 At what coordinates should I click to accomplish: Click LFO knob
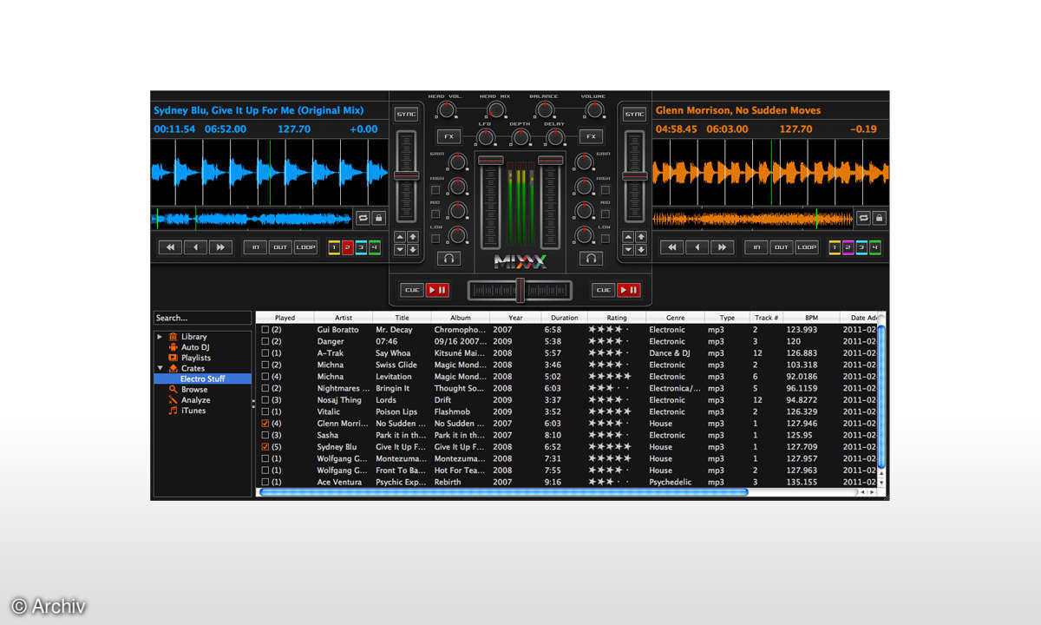(486, 136)
